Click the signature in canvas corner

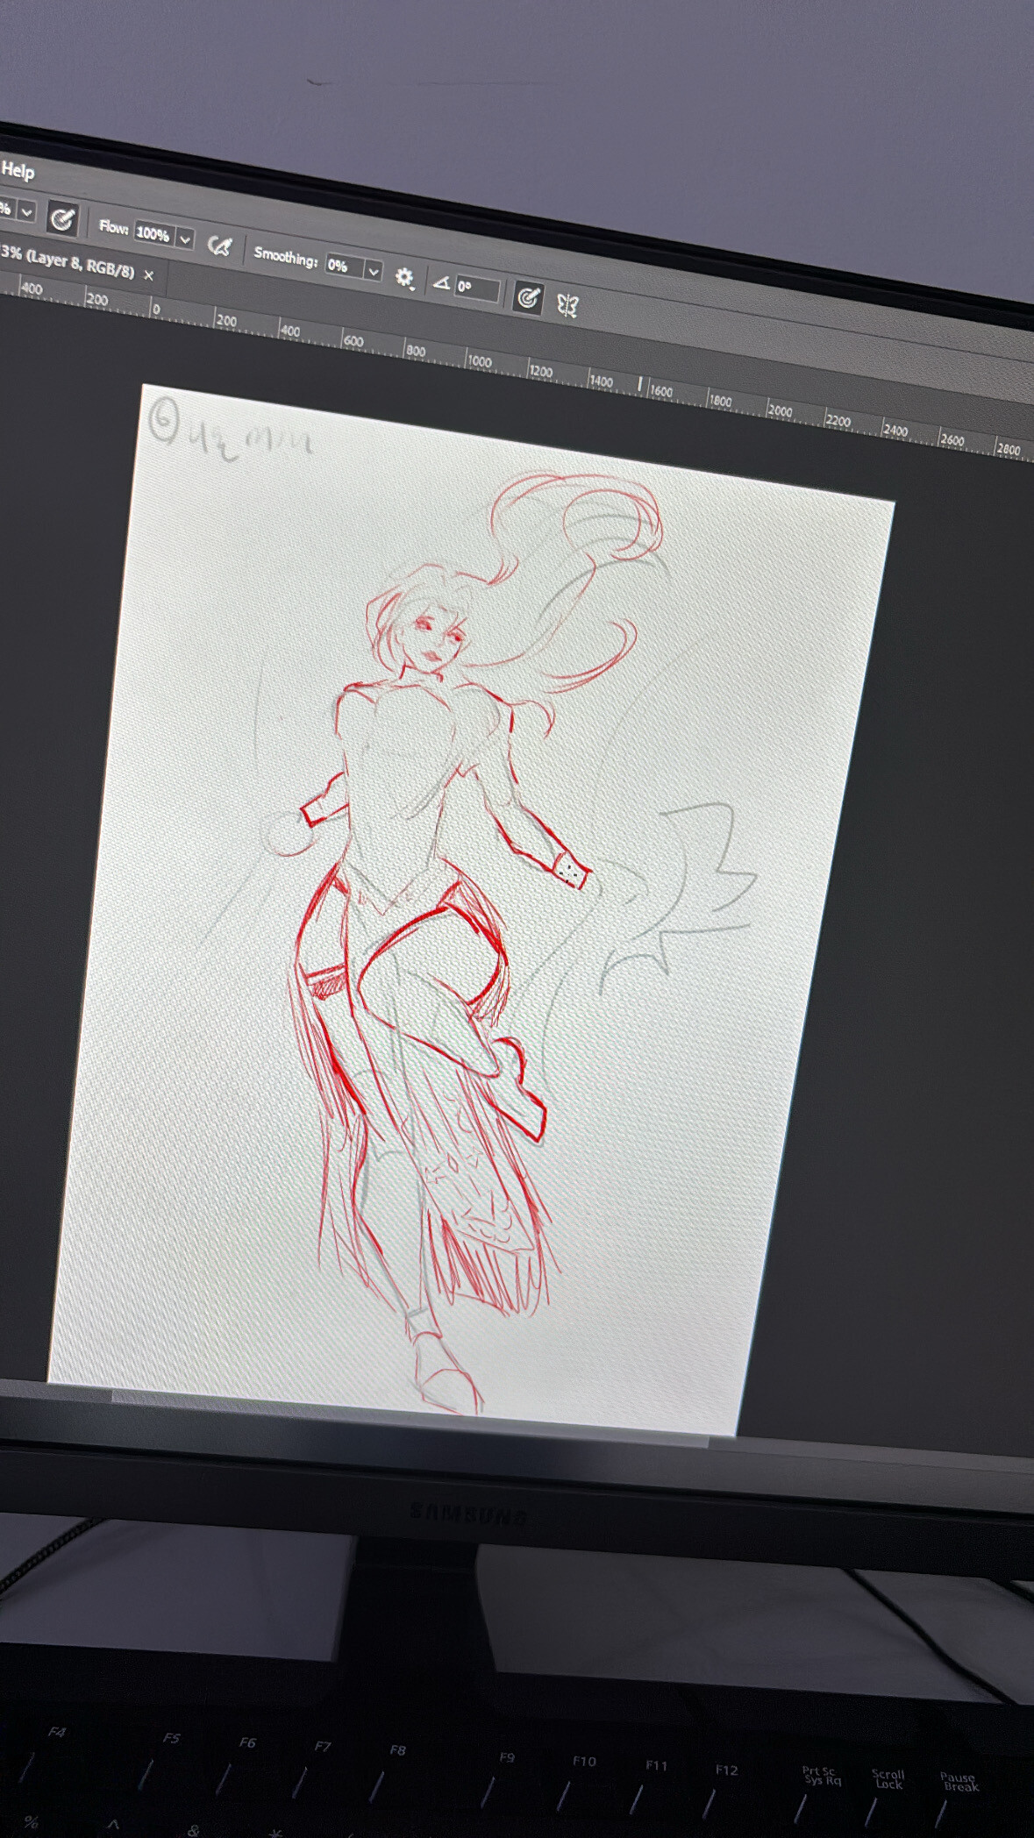coord(230,433)
